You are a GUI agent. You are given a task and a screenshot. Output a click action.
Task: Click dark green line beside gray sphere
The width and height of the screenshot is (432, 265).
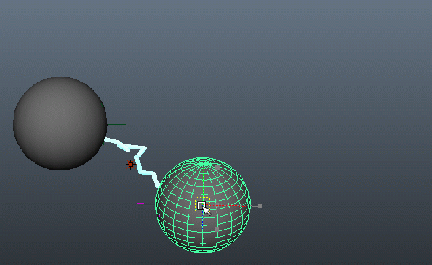(116, 124)
